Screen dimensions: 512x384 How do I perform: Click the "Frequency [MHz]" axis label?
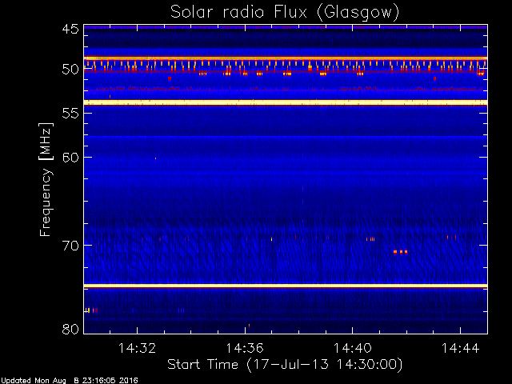(x=46, y=179)
